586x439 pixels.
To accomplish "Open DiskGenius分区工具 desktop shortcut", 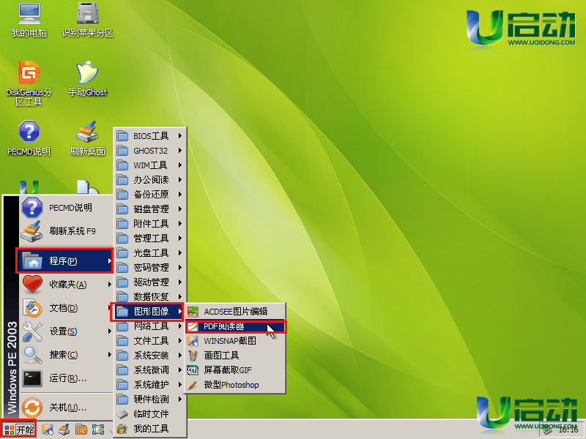I will (x=29, y=83).
